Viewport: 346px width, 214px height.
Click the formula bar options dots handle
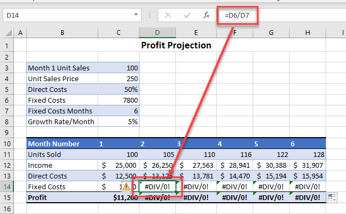coord(150,15)
